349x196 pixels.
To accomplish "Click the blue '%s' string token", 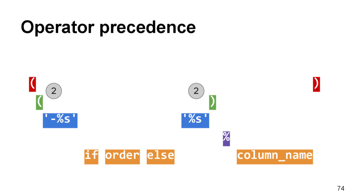I will [x=195, y=121].
